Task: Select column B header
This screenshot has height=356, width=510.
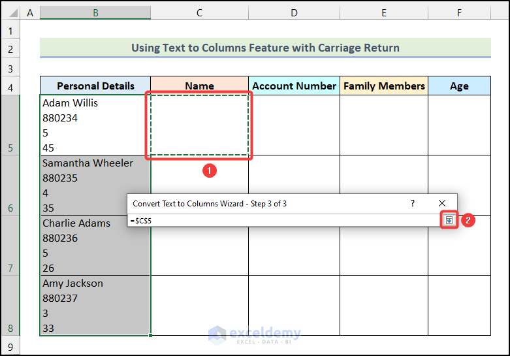Action: click(95, 12)
